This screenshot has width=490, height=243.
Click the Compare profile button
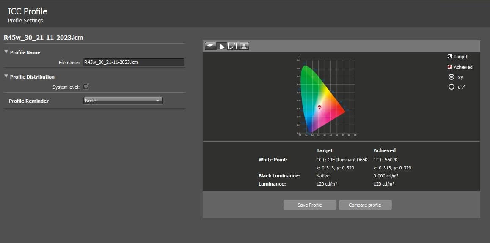pyautogui.click(x=365, y=205)
